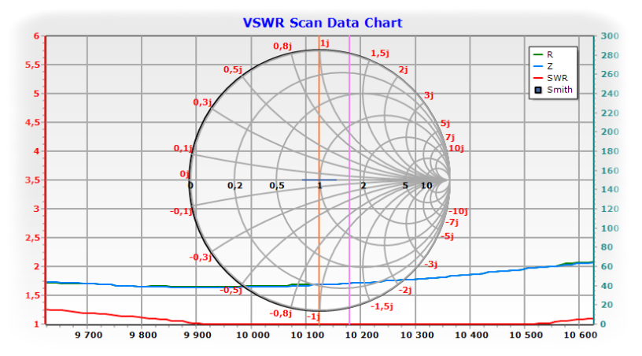Click the 3j Smith chart label

429,95
